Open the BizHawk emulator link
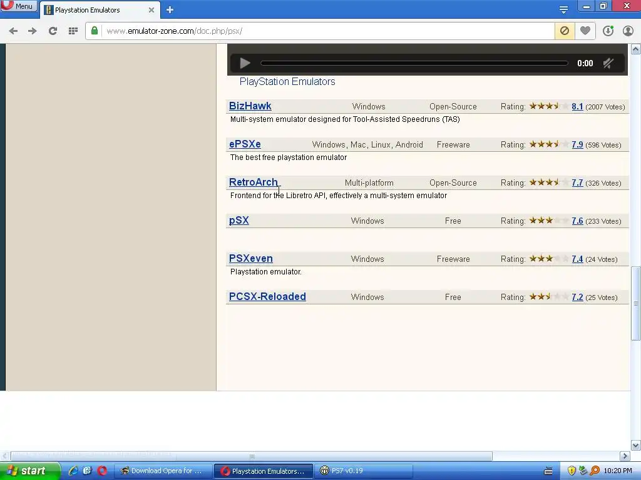The width and height of the screenshot is (641, 480). [x=250, y=106]
